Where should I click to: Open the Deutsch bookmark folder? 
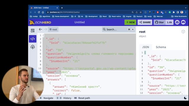click(138, 16)
